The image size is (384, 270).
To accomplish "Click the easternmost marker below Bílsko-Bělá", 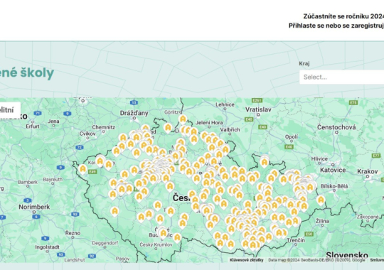I will coord(321,200).
